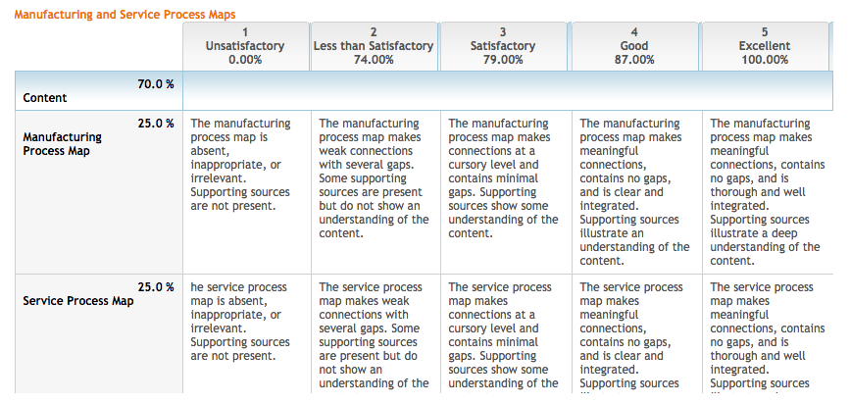Image resolution: width=850 pixels, height=404 pixels.
Task: Click the Manufacturing and Service Process Maps title
Action: pos(125,14)
